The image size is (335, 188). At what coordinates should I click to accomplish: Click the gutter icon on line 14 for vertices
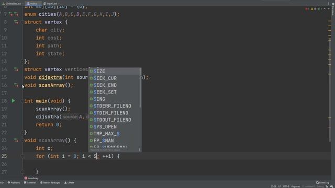coord(16,69)
